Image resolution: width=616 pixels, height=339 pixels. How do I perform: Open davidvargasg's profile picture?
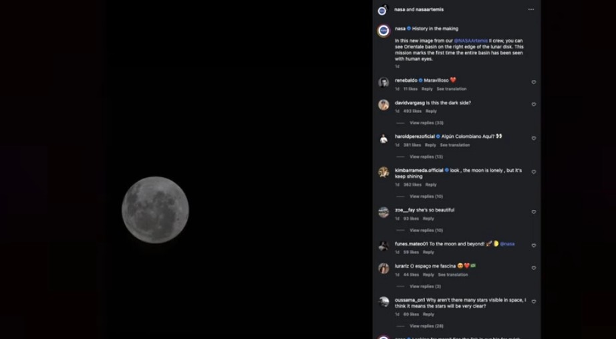click(383, 105)
